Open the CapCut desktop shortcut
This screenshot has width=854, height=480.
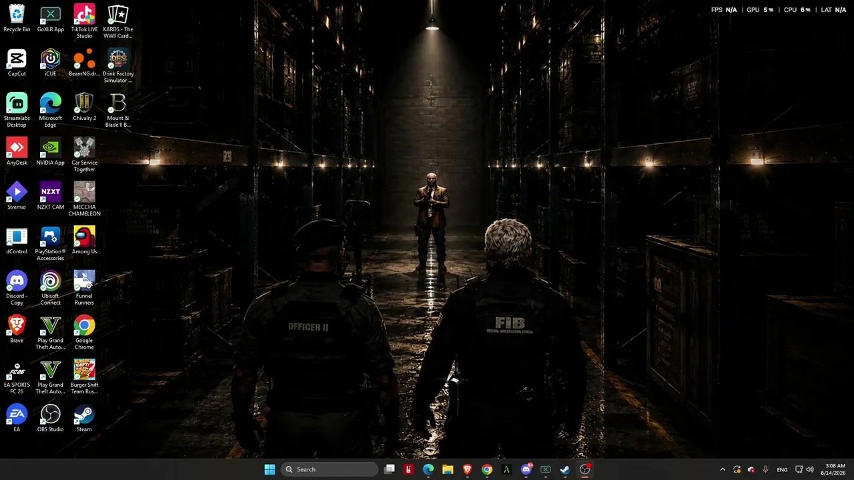pyautogui.click(x=17, y=63)
